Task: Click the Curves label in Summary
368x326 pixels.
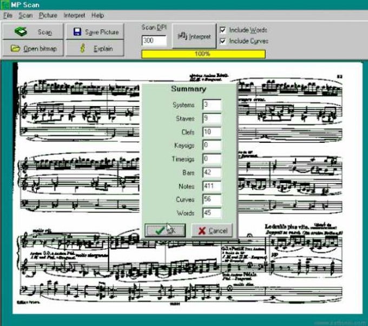Action: coord(185,200)
